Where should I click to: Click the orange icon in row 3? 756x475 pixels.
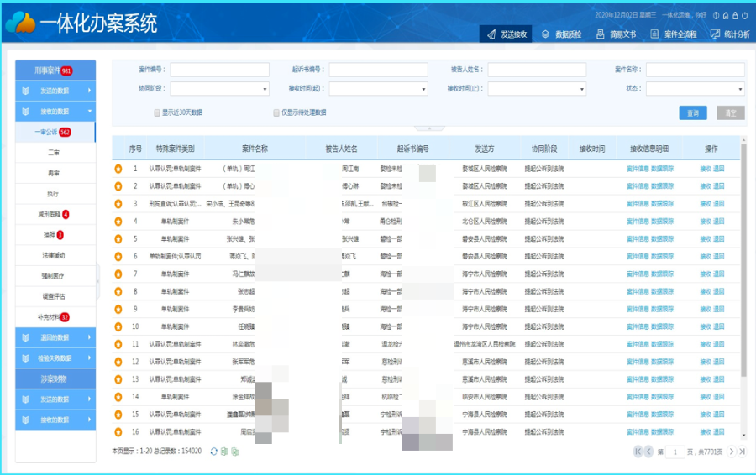coord(118,204)
